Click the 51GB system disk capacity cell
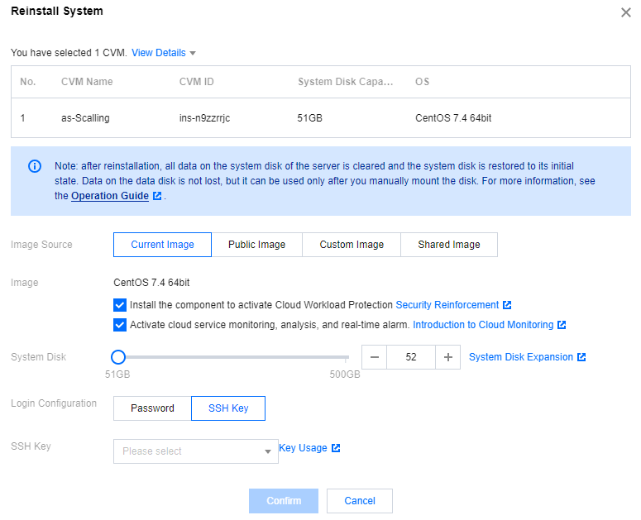The height and width of the screenshot is (520, 641). (x=309, y=118)
